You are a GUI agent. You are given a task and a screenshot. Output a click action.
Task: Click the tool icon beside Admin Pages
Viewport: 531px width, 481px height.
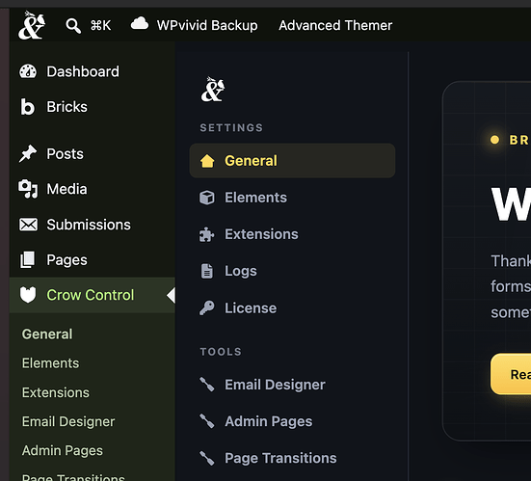207,421
